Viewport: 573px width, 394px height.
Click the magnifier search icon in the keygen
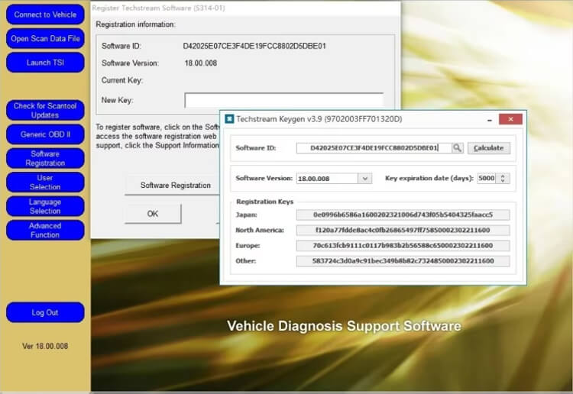tap(457, 148)
